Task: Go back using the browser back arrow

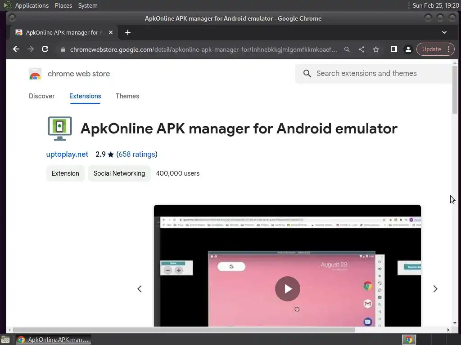Action: pyautogui.click(x=16, y=49)
